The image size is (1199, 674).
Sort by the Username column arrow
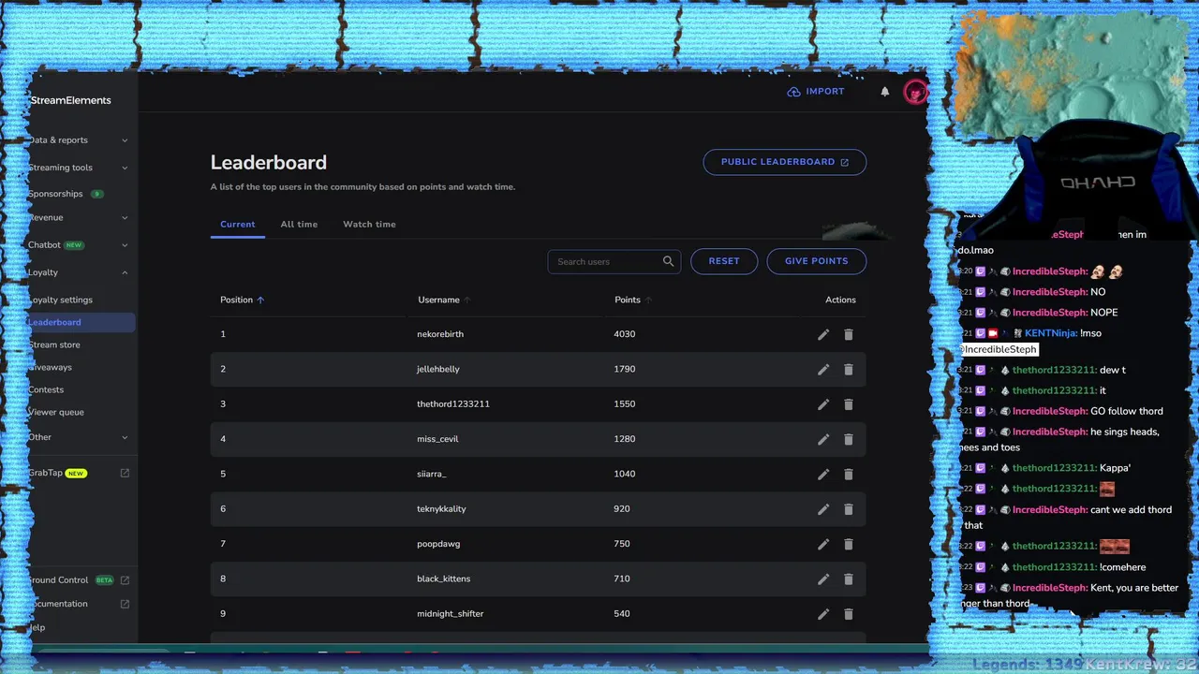click(467, 300)
